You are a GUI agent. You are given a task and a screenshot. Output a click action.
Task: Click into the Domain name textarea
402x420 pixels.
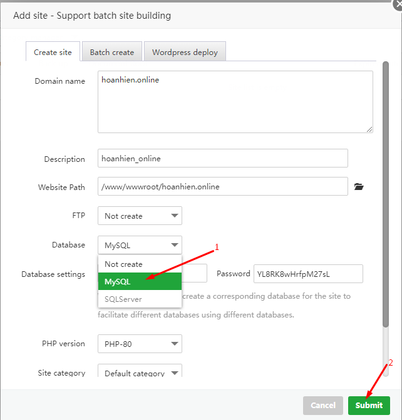click(235, 102)
